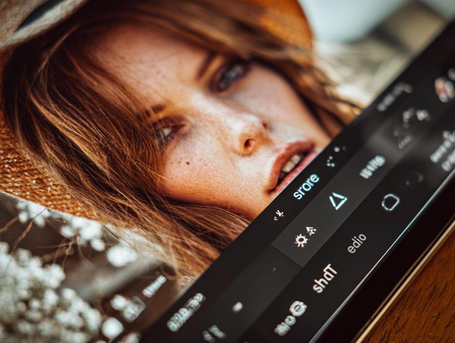Tap the dim circular icon above the square
This screenshot has width=455, height=343.
click(x=414, y=179)
